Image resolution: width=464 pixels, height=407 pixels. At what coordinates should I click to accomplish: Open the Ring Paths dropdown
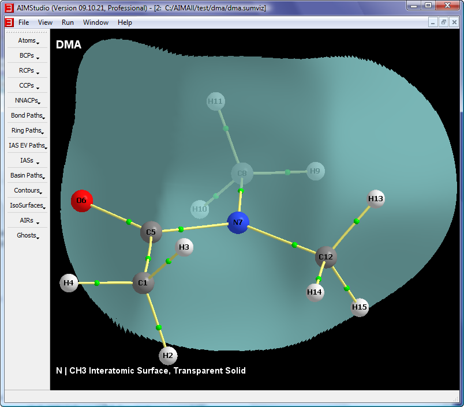[x=28, y=131]
